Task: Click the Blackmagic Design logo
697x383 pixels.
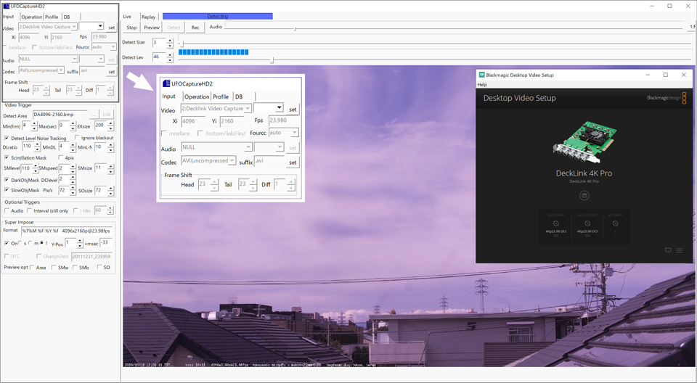Action: tap(666, 98)
